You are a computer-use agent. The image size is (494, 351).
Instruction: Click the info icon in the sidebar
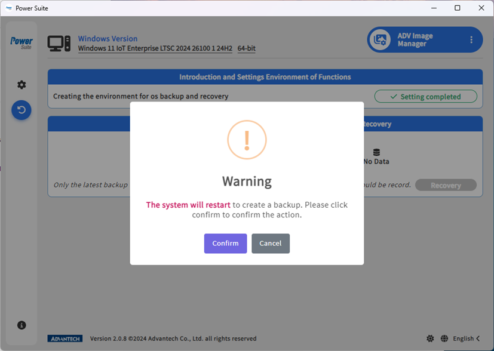pos(22,325)
